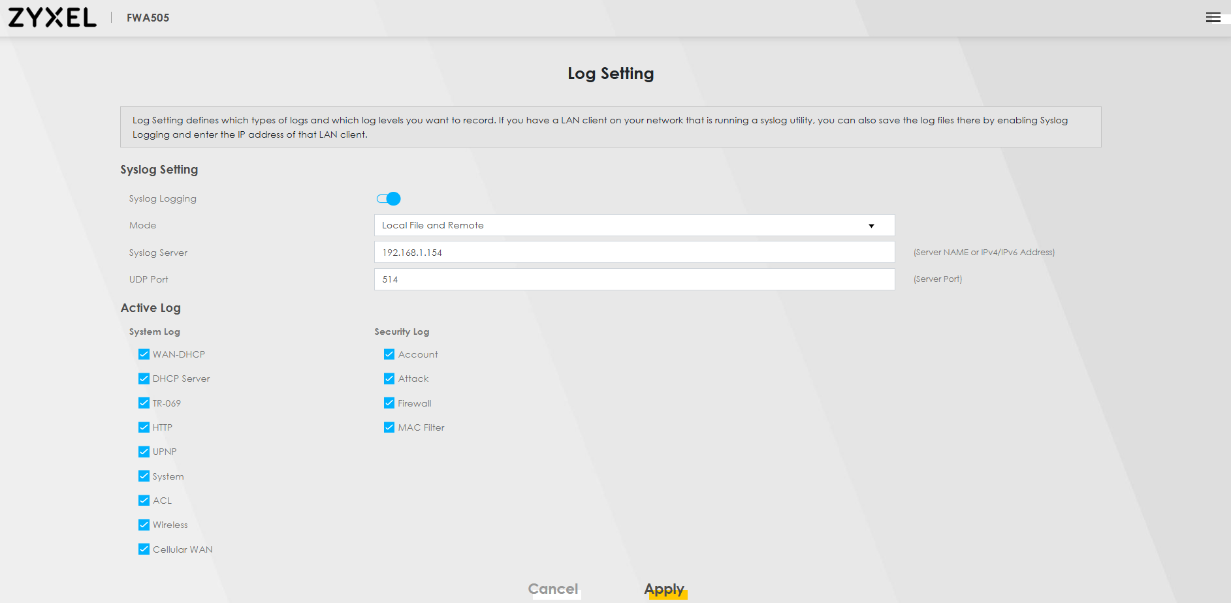Uncheck the WAN-DHCP system log
This screenshot has width=1231, height=603.
(x=144, y=354)
